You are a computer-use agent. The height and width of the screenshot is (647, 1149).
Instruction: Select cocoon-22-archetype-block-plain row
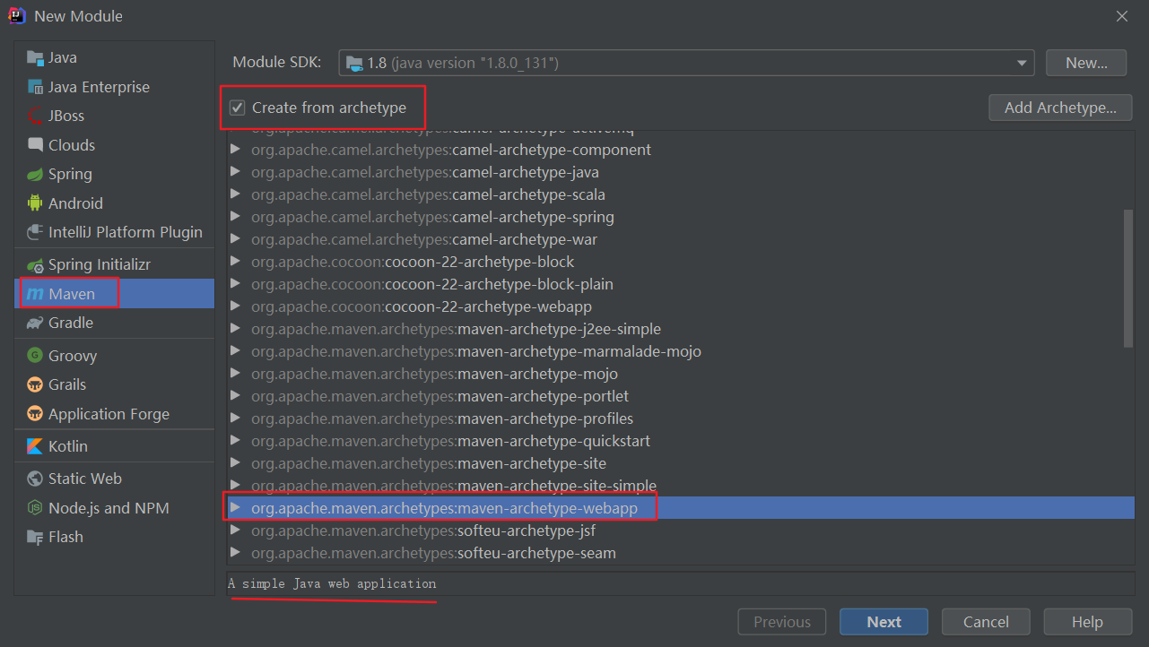click(x=681, y=284)
